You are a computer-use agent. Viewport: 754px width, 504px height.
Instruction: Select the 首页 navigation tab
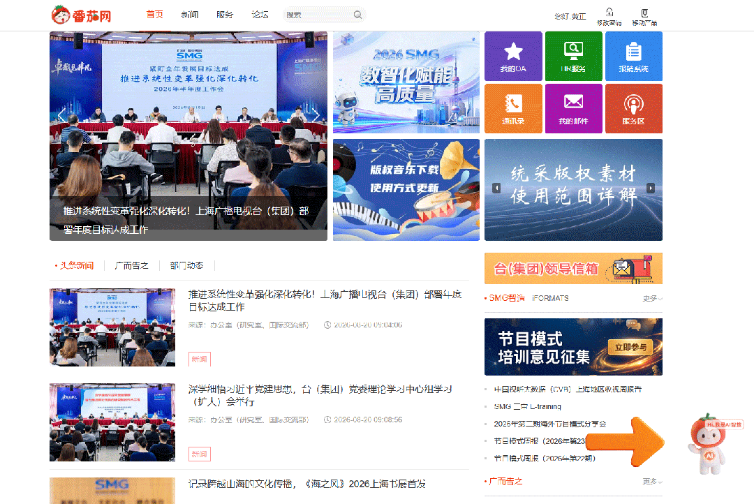pos(155,15)
